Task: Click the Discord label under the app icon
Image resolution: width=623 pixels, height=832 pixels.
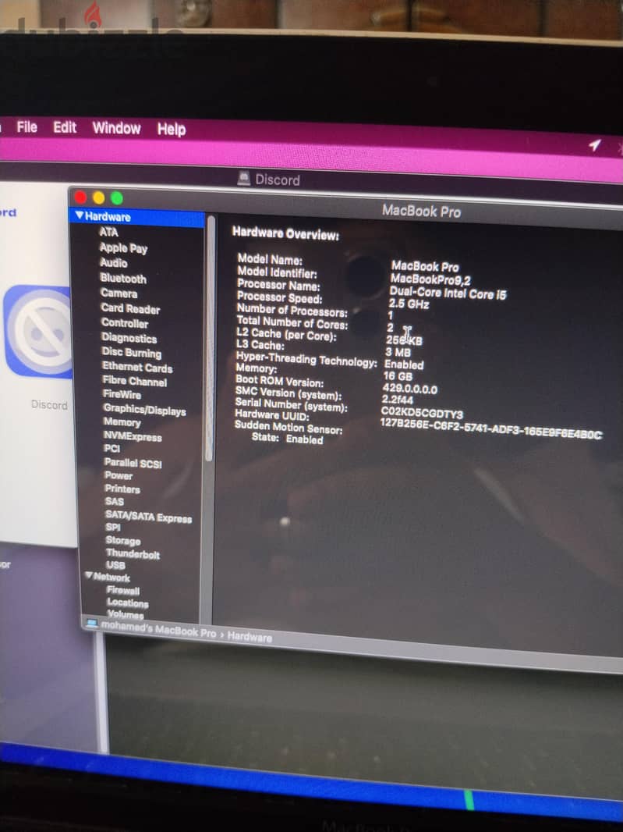Action: point(49,405)
